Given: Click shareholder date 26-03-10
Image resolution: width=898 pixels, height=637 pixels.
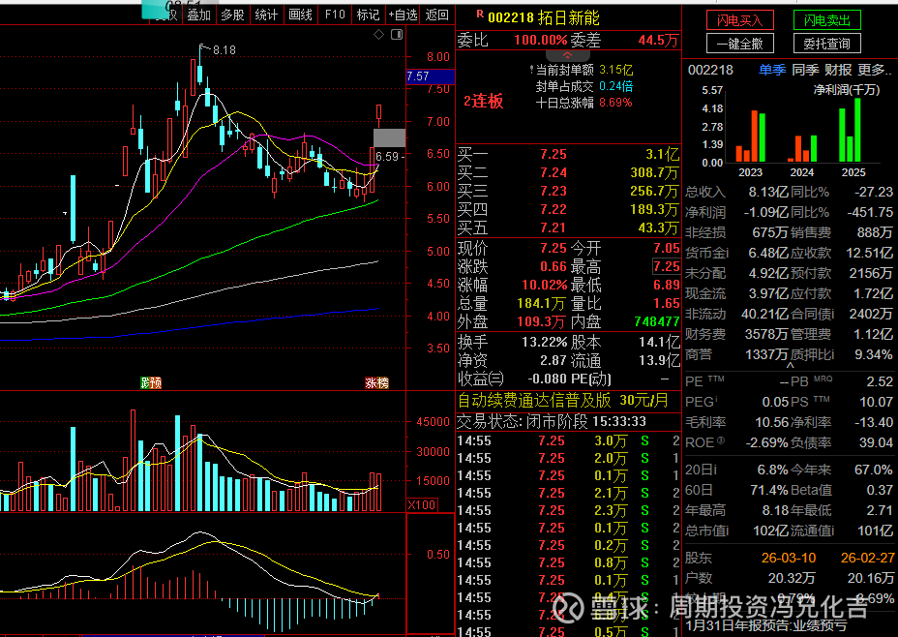Looking at the screenshot, I should (x=789, y=558).
